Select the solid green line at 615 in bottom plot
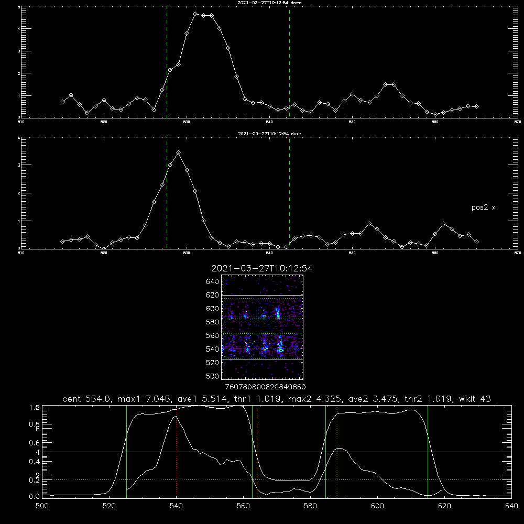Screen dimensions: 524x524 428,452
